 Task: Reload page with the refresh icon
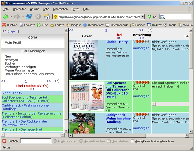[x=29, y=16]
